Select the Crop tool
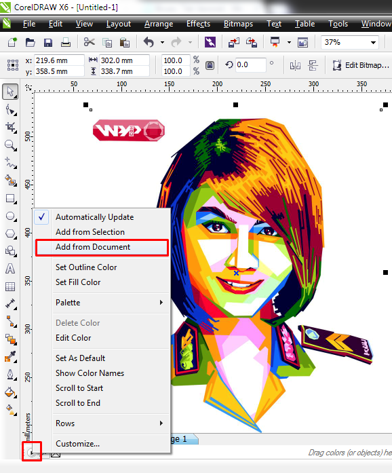Image resolution: width=392 pixels, height=473 pixels. pyautogui.click(x=10, y=128)
